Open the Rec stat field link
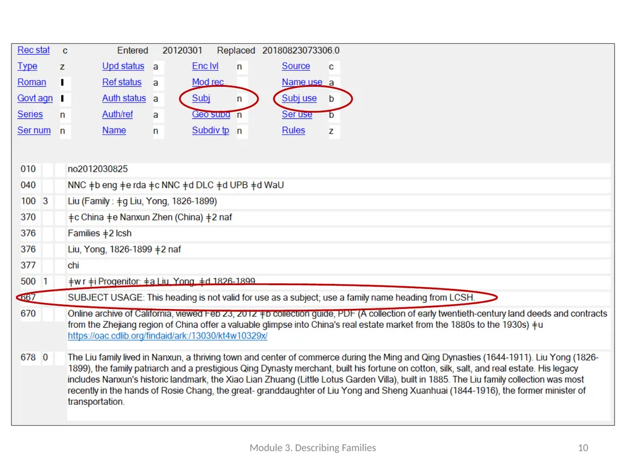626x469 pixels. (34, 50)
